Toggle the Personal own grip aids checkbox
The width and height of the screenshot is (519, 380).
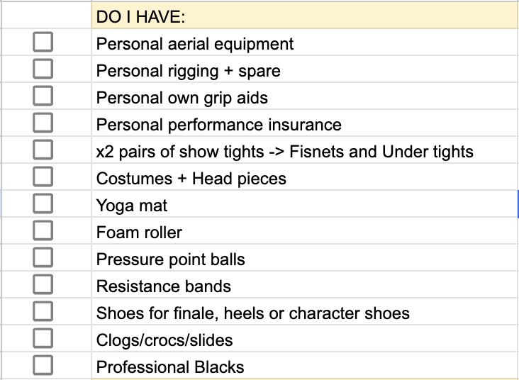[43, 96]
